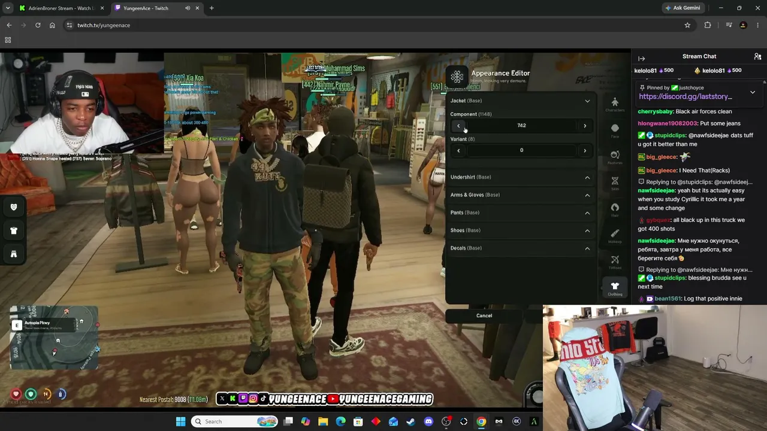Click the Appearance Editor logo icon
Image resolution: width=767 pixels, height=431 pixels.
(457, 76)
